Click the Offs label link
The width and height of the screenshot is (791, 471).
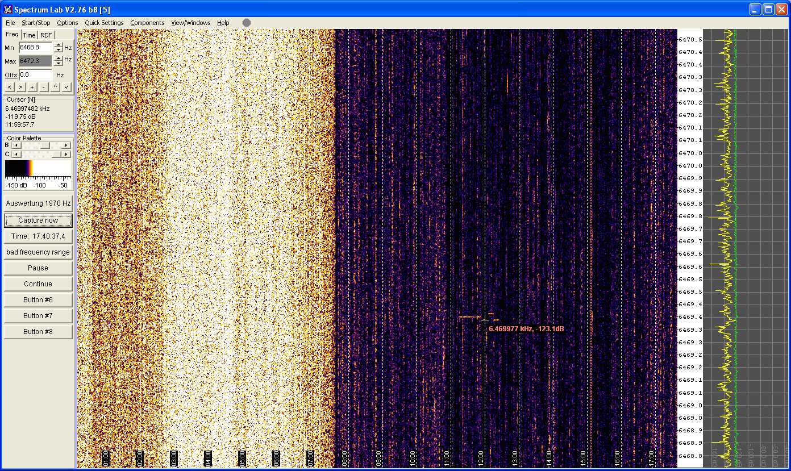point(11,75)
